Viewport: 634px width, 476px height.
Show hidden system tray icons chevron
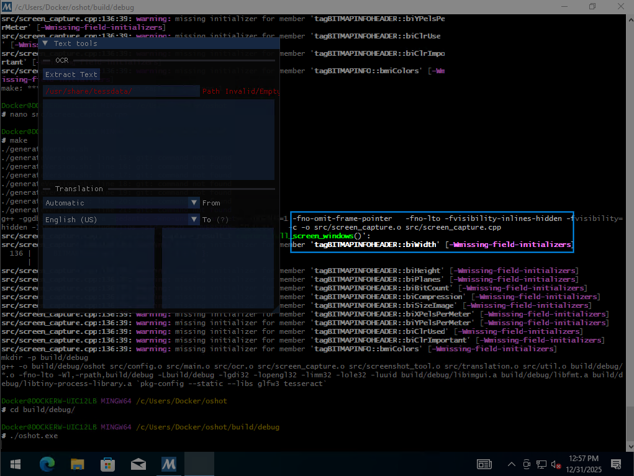[x=512, y=464]
